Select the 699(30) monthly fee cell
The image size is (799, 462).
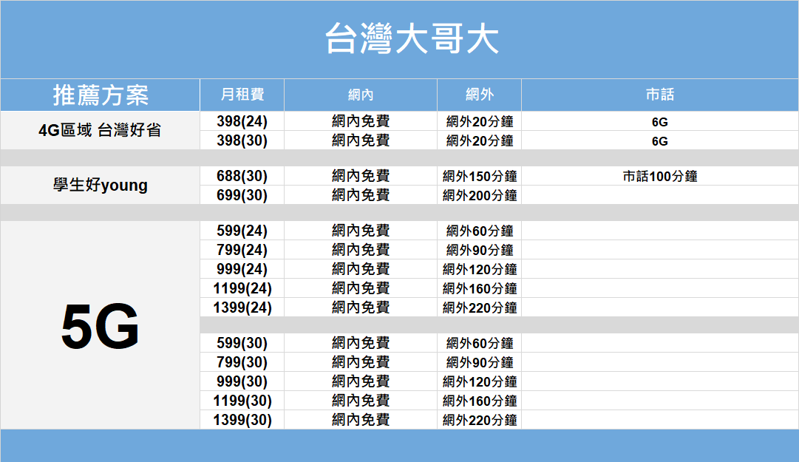[x=242, y=195]
